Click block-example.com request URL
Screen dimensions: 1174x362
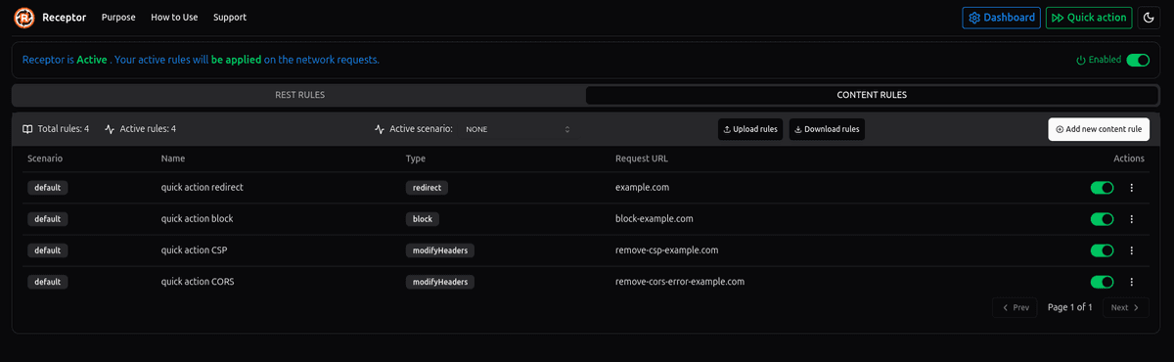pos(655,219)
